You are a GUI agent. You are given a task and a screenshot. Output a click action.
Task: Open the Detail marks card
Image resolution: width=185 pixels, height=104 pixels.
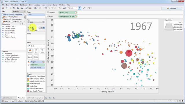(x=30, y=57)
